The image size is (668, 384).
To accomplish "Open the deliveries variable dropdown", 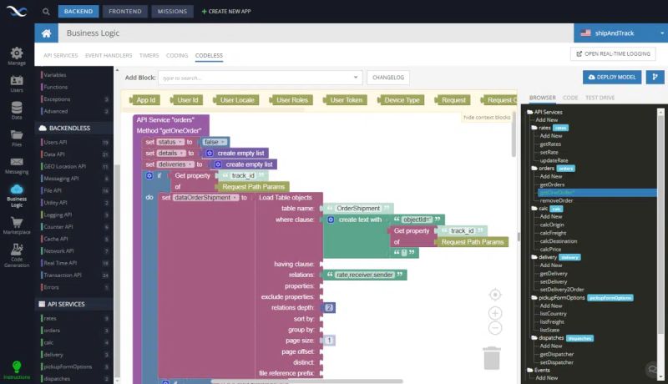I will [175, 164].
